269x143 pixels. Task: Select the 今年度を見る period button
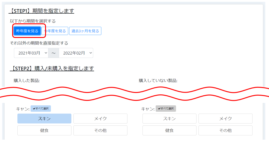tap(55, 31)
